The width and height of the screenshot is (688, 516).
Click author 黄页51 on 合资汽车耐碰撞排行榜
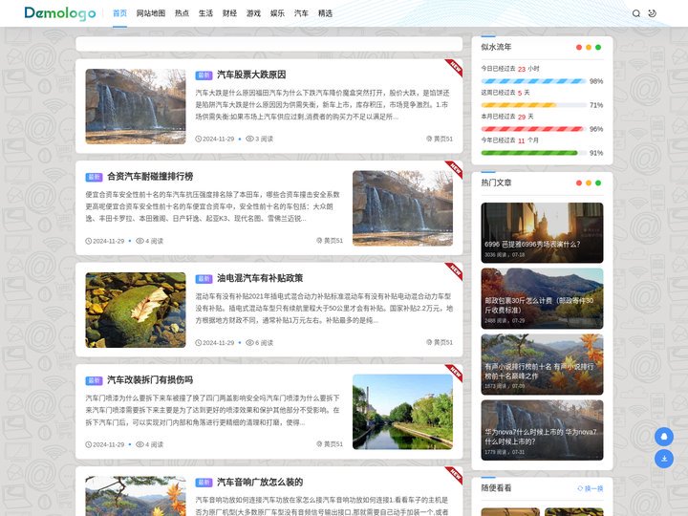[x=330, y=241]
